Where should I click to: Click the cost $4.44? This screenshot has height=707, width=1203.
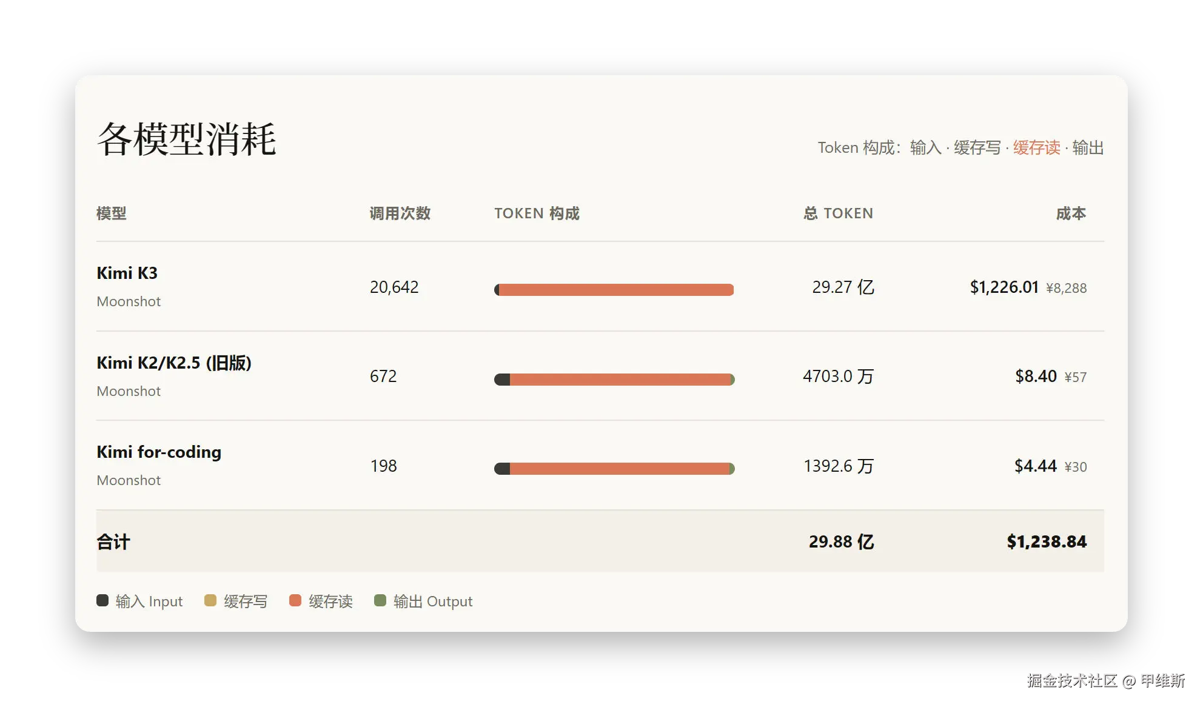pyautogui.click(x=1036, y=466)
